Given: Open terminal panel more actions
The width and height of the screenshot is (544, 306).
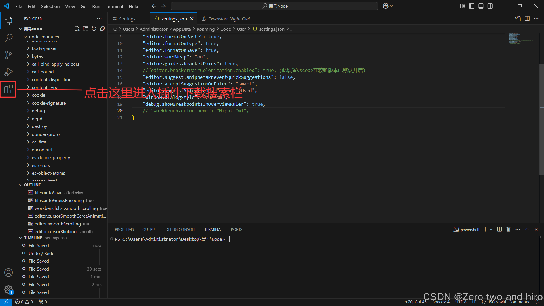Looking at the screenshot, I should point(518,229).
